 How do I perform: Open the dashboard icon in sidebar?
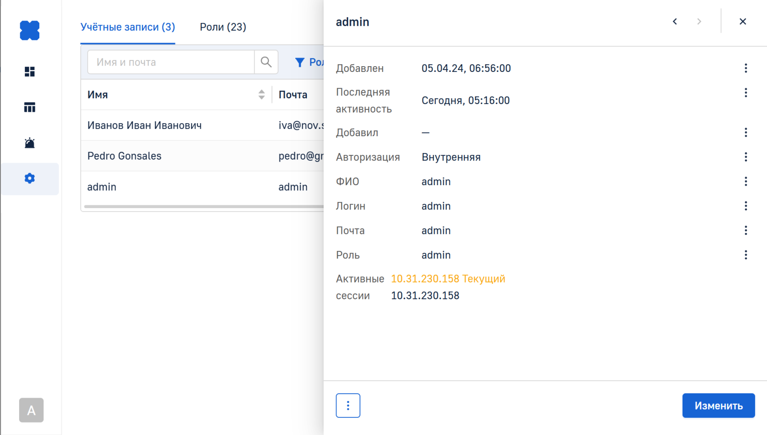pyautogui.click(x=30, y=72)
